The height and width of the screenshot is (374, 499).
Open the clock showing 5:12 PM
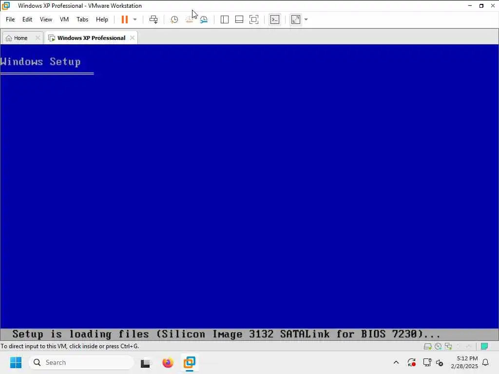tap(464, 362)
